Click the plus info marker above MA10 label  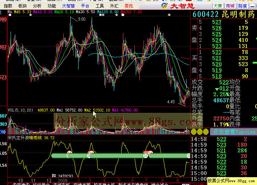(x=31, y=15)
